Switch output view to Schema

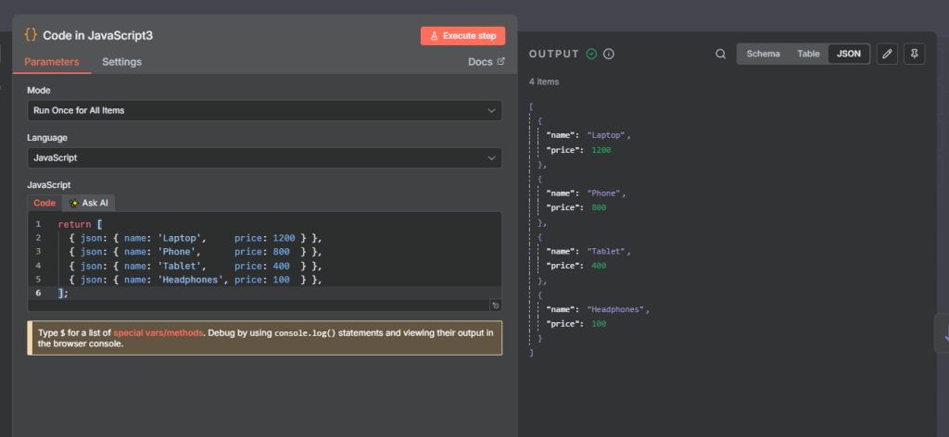[763, 54]
